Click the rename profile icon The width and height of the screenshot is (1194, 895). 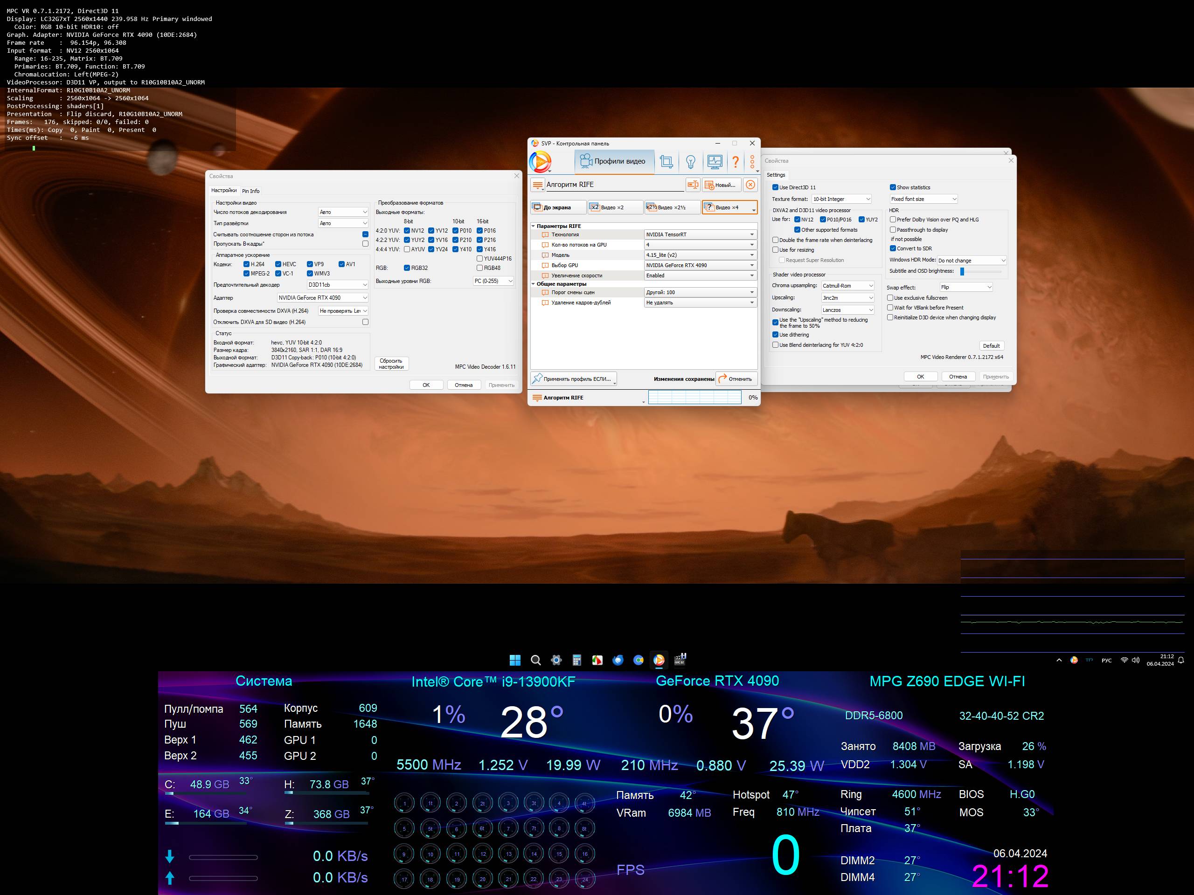tap(693, 185)
